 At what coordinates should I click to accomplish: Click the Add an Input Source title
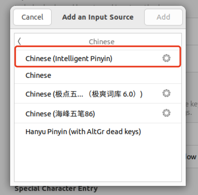tap(98, 17)
